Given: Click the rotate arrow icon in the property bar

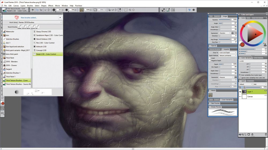Looking at the screenshot, I should [x=113, y=10].
